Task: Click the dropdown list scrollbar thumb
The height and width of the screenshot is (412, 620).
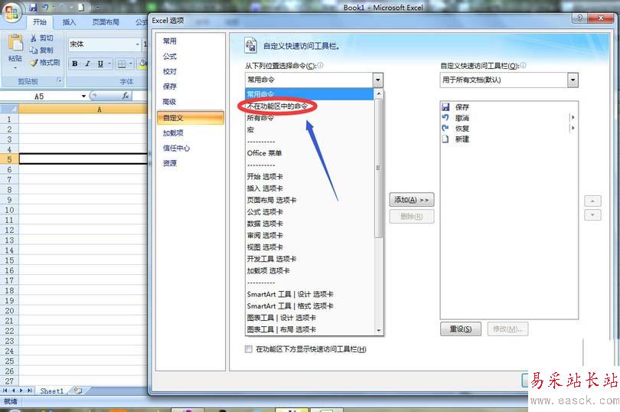Action: click(378, 168)
